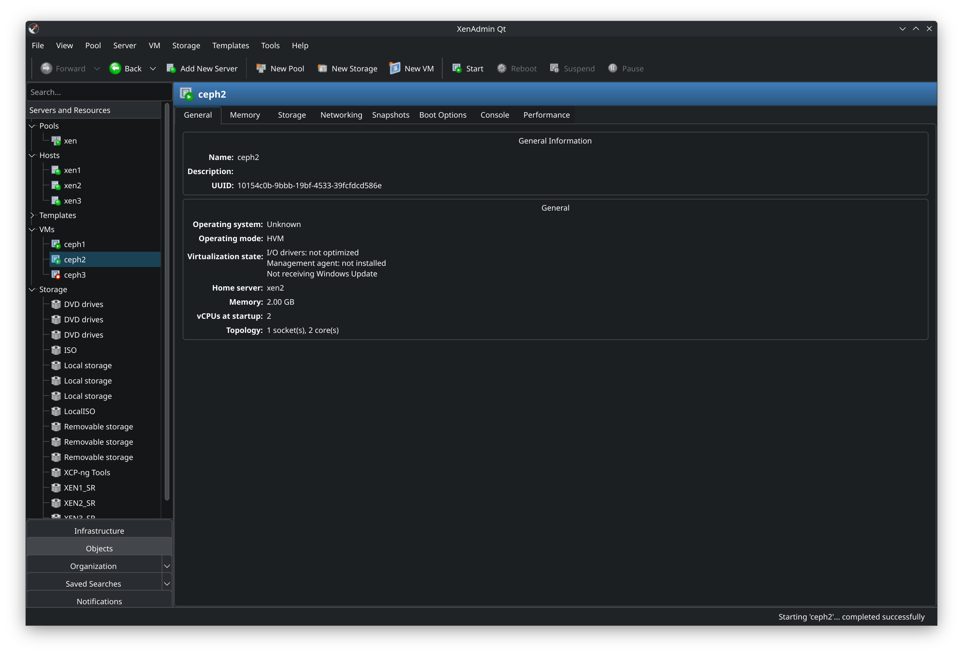Click the Infrastructure navigation button
Screen dimensions: 963x656
point(99,531)
